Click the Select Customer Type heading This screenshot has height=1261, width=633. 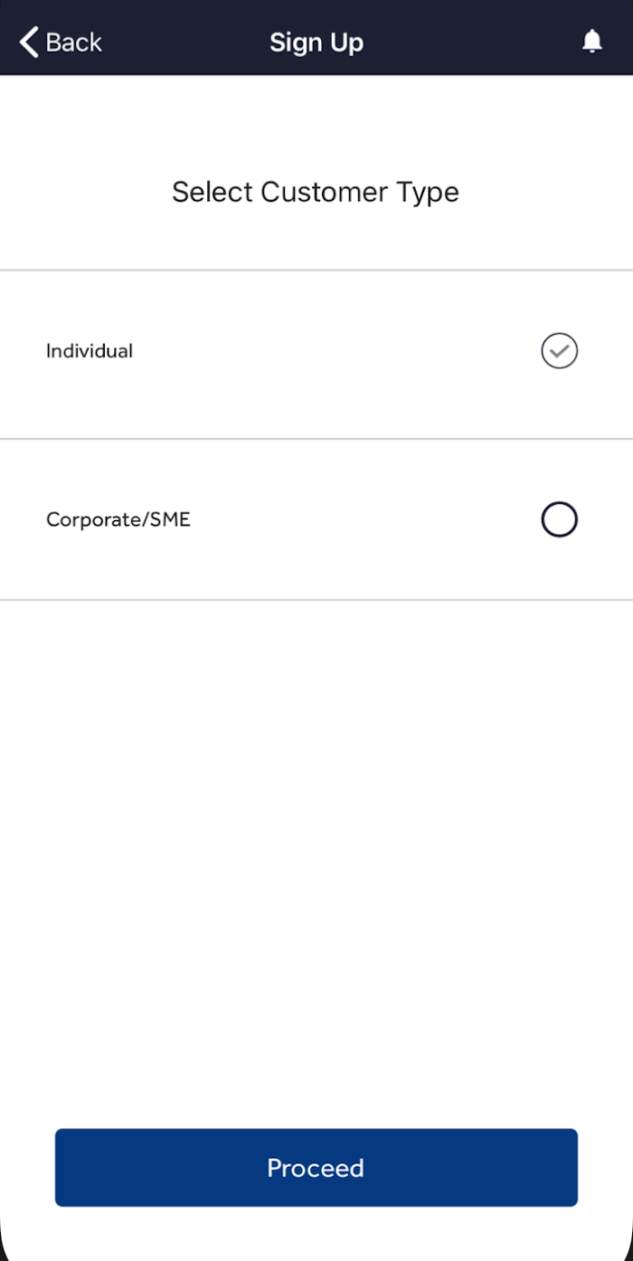tap(316, 192)
